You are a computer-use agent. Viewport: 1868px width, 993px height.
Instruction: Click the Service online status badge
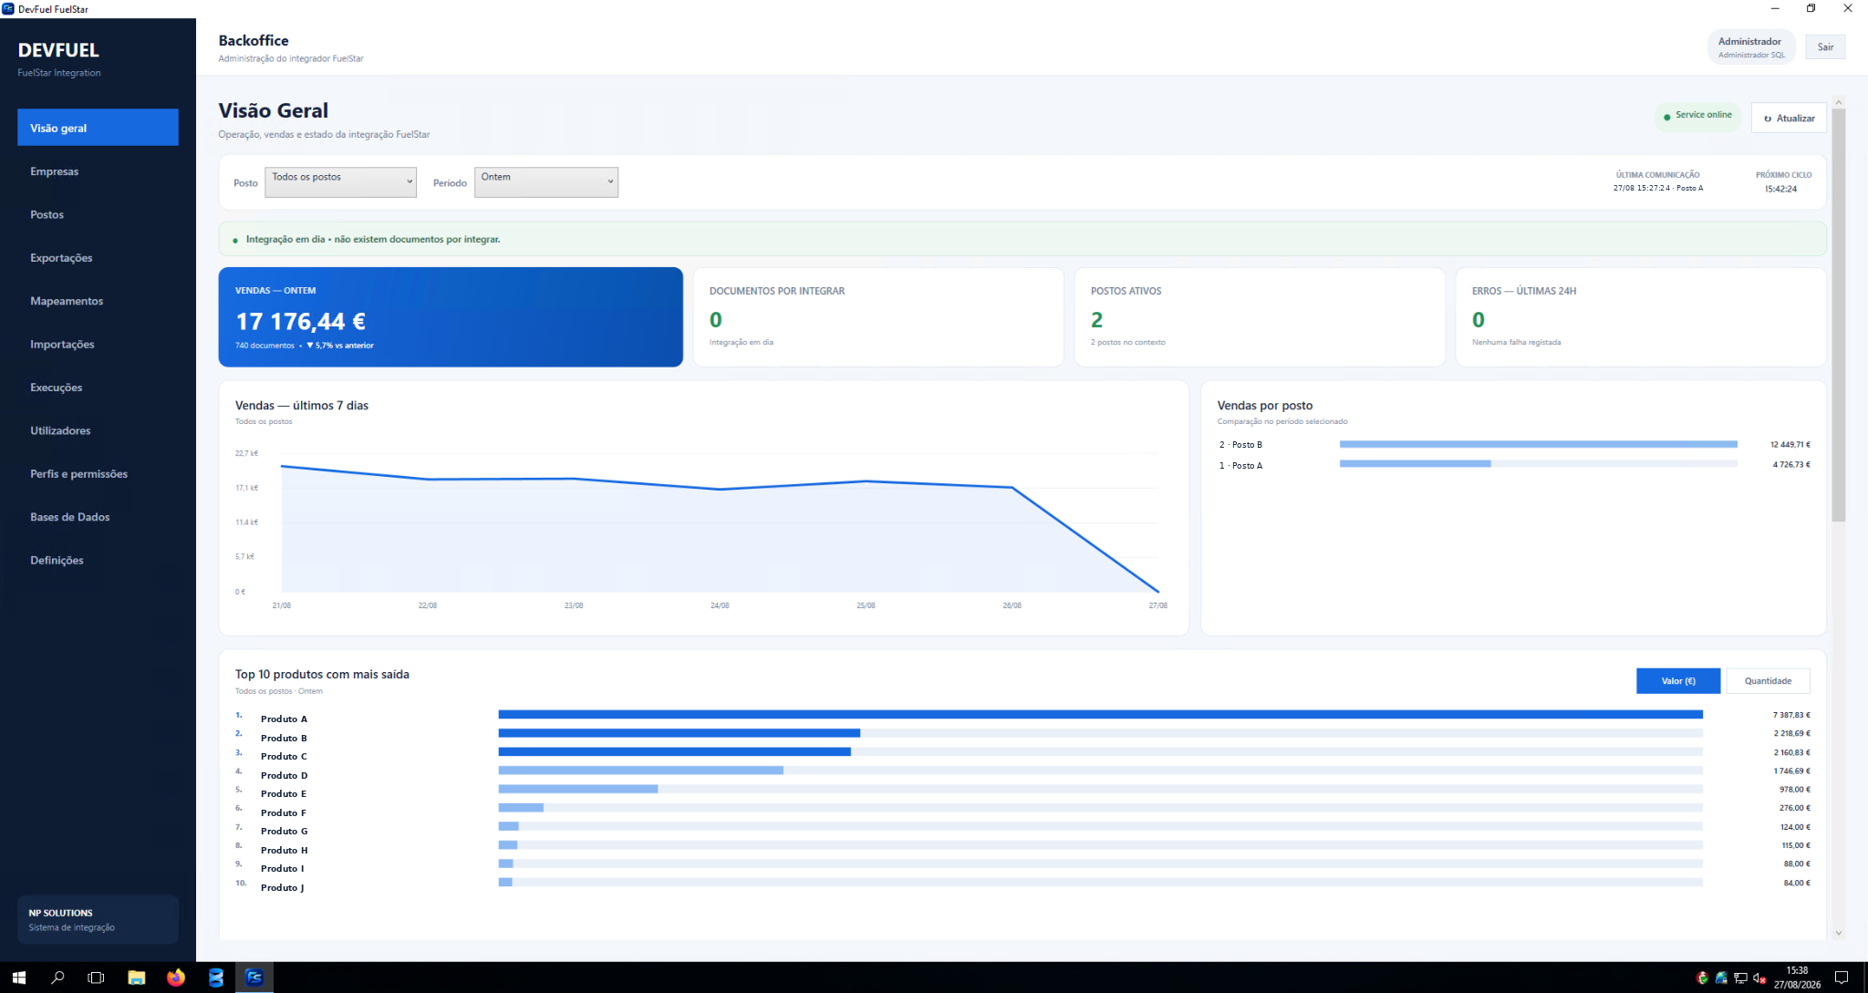[x=1697, y=116]
